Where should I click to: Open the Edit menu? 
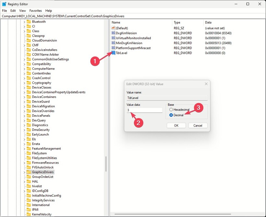point(13,11)
